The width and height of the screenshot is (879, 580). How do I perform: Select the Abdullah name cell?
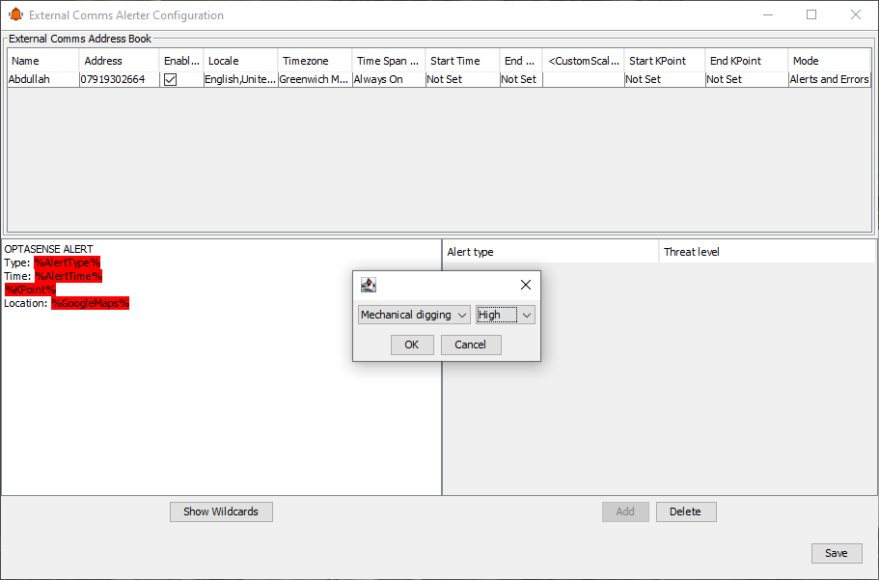point(42,80)
